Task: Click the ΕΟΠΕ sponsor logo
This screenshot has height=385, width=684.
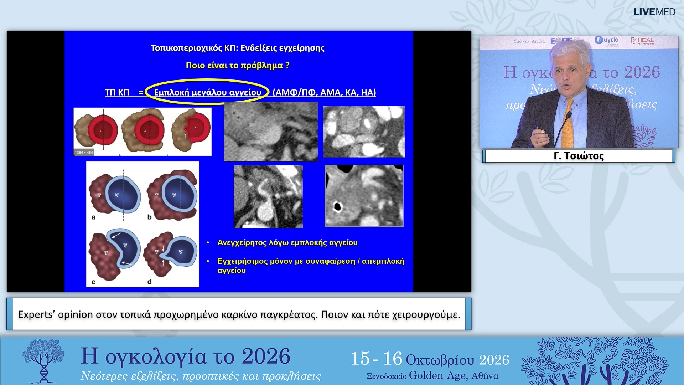Action: coord(566,41)
